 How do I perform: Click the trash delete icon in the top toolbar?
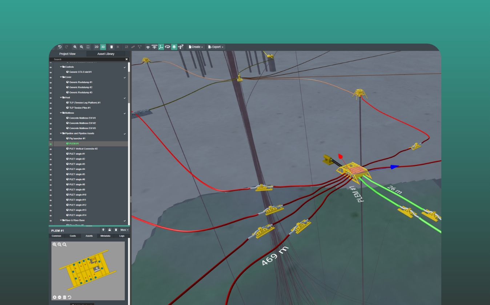point(112,47)
